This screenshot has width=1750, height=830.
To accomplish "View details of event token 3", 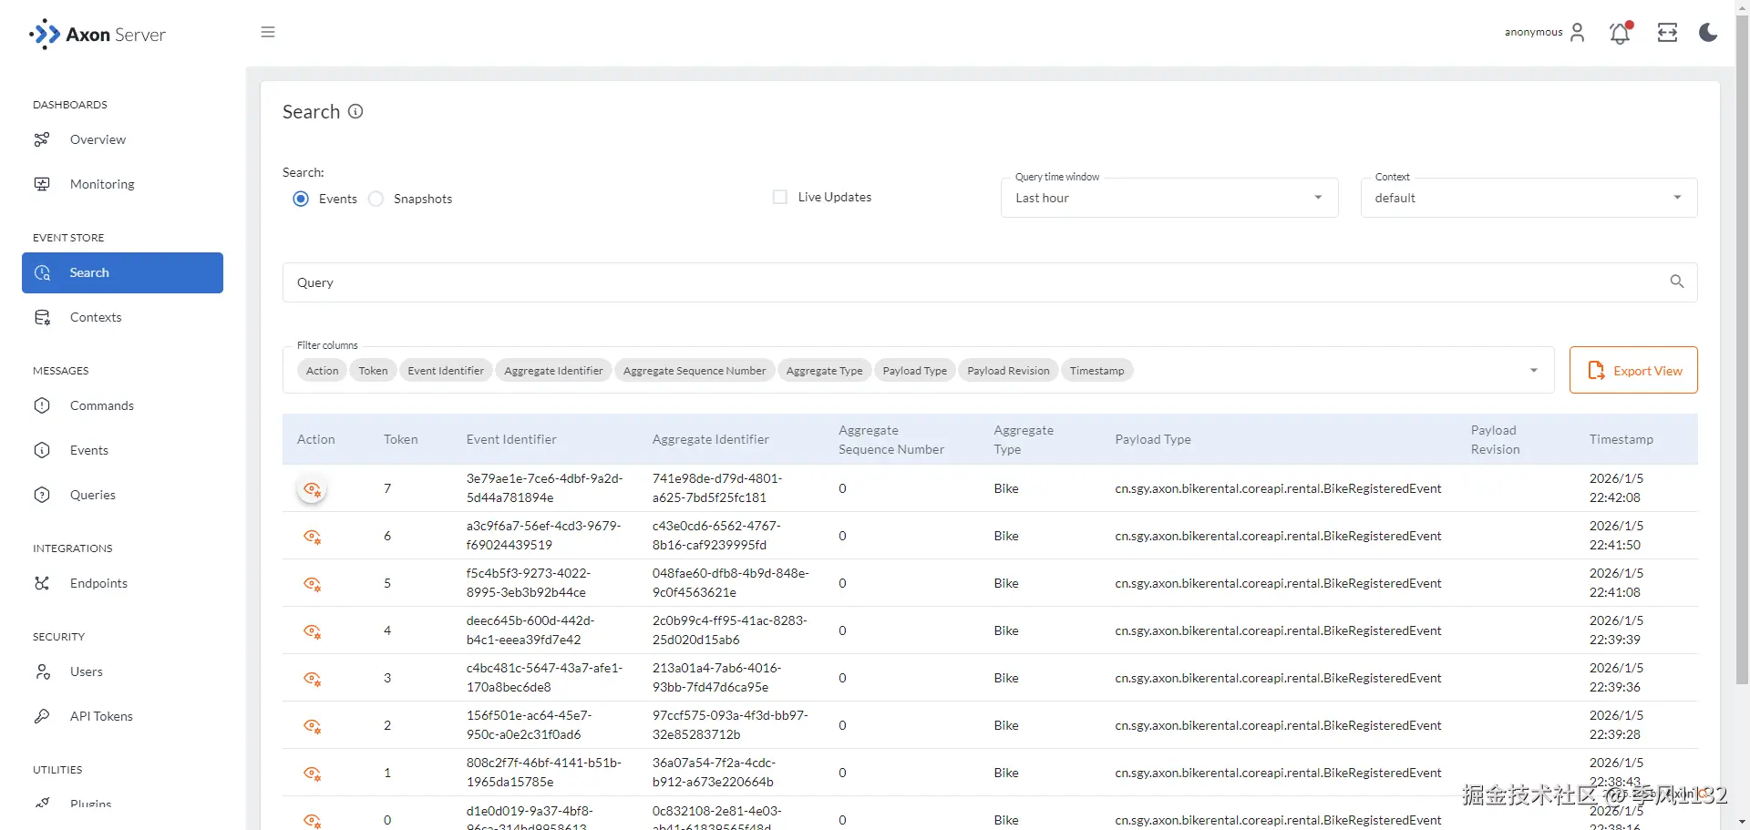I will click(312, 679).
